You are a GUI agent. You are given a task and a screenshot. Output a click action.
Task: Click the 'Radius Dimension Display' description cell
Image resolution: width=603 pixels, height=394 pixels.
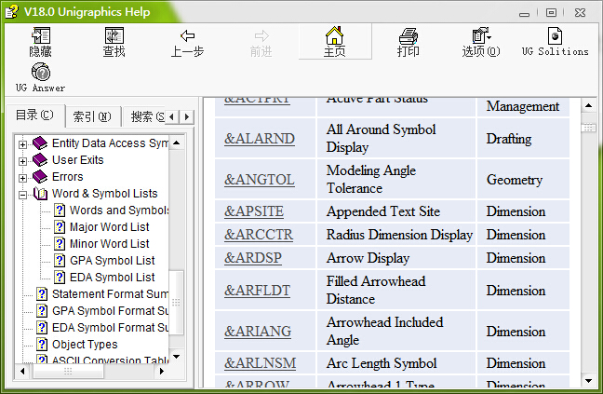point(396,235)
